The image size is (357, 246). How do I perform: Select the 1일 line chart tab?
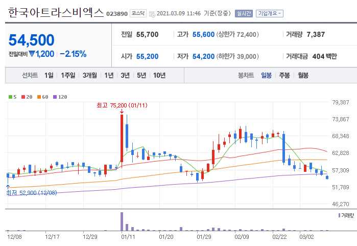49,75
